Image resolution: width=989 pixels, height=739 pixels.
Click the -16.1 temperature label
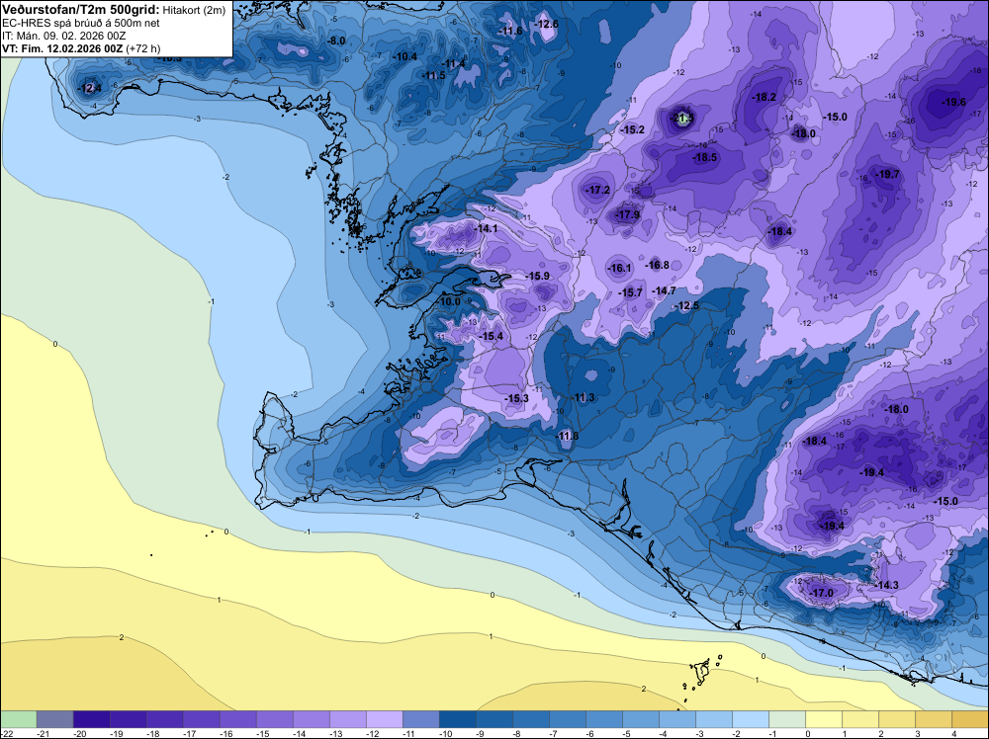(x=619, y=268)
